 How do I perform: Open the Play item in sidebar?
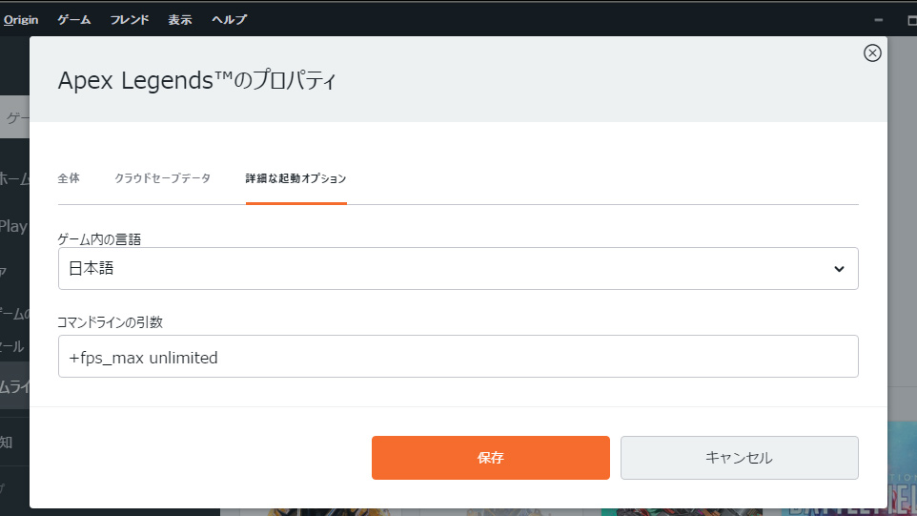14,227
